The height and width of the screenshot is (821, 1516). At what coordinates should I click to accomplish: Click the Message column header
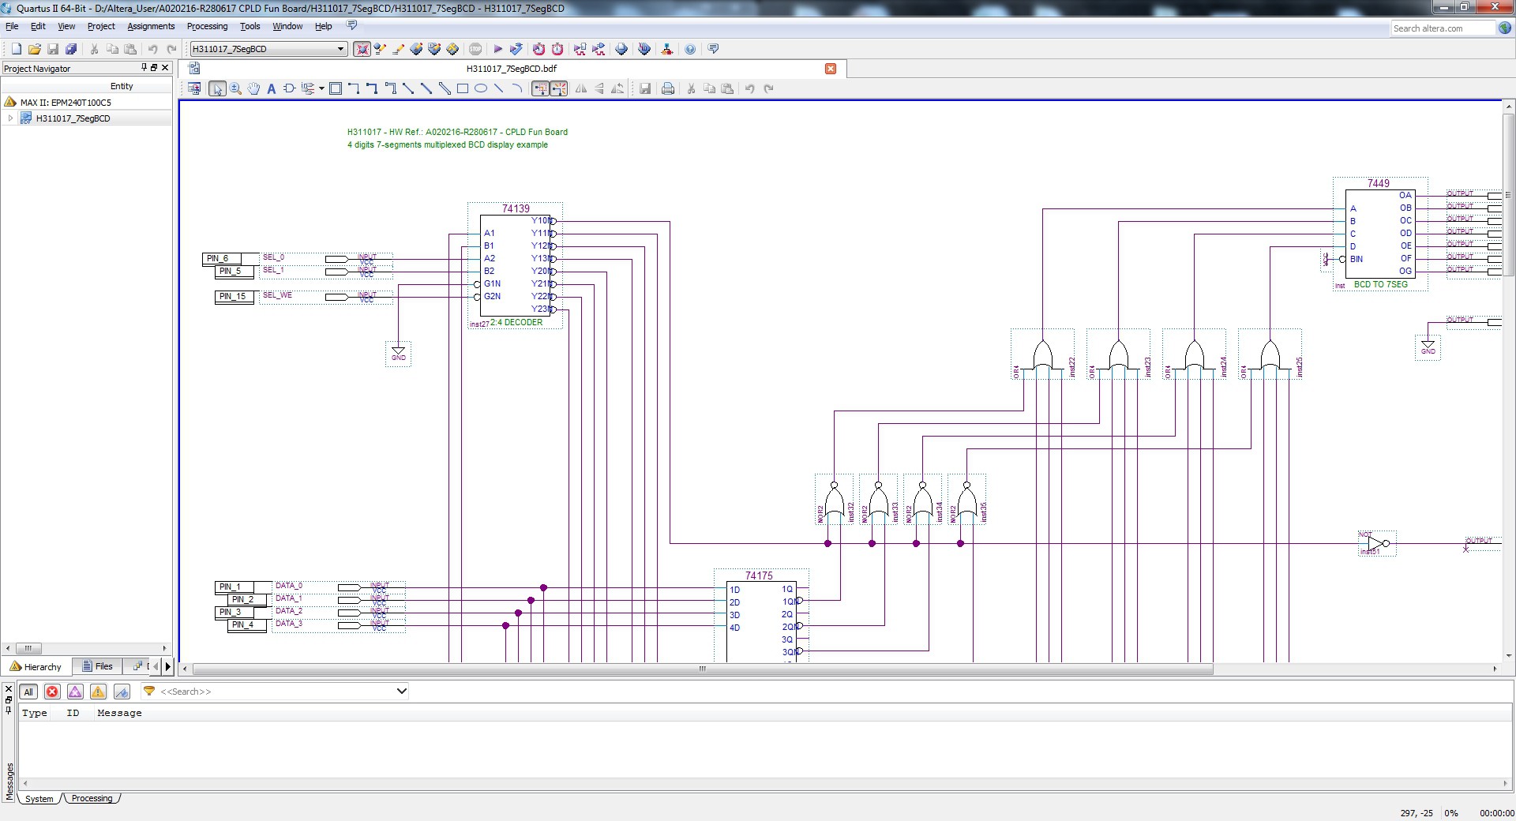coord(119,713)
